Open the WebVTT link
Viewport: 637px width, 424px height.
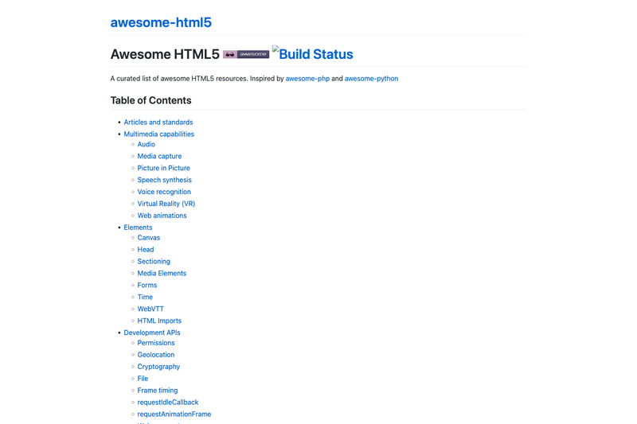coord(150,309)
